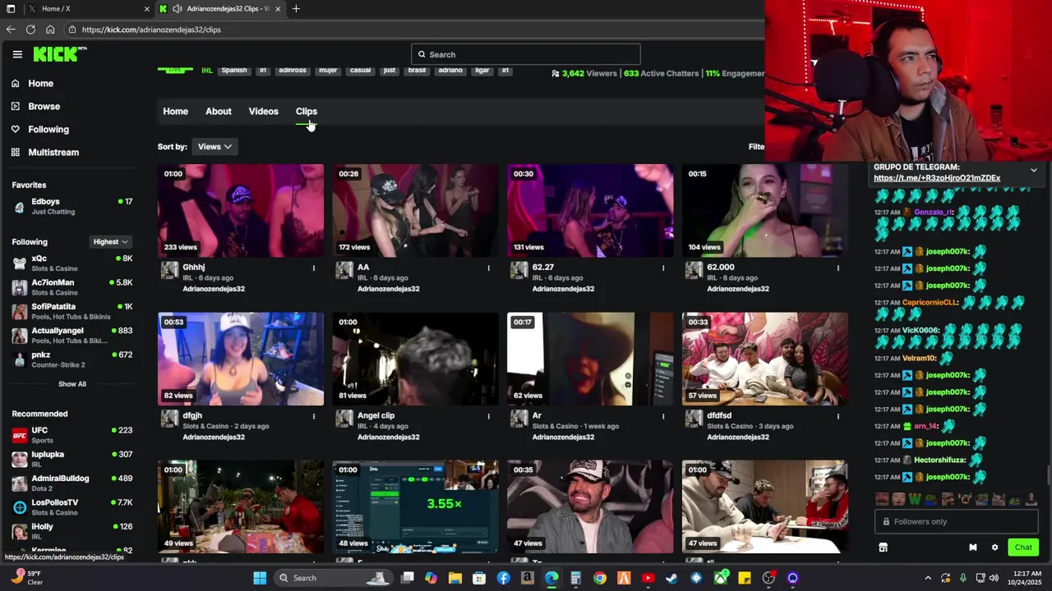Open AdmiralBulldog recommended channel

tap(72, 483)
